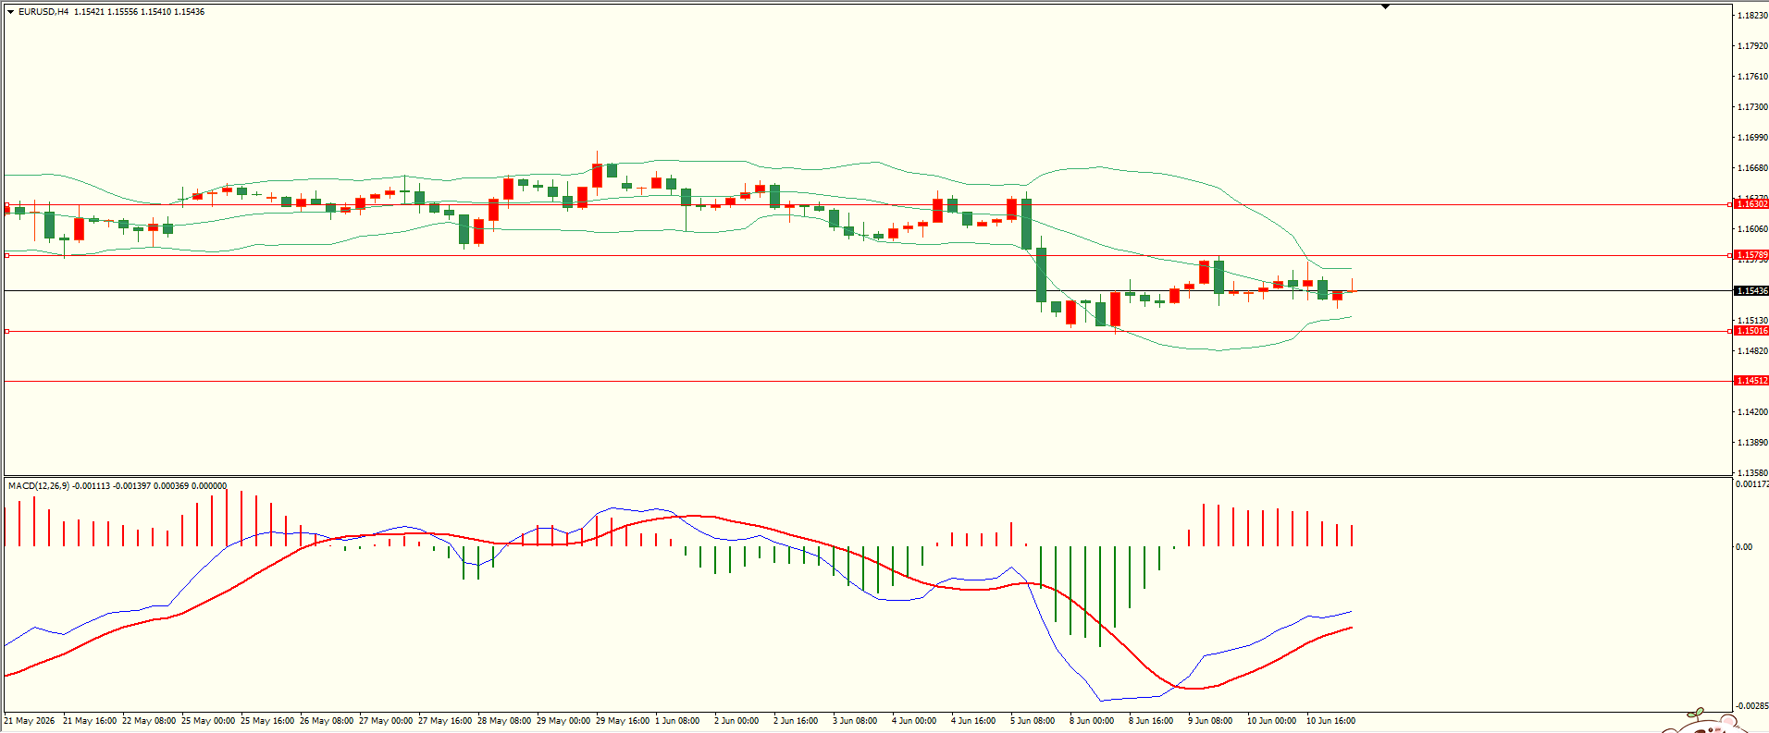The height and width of the screenshot is (733, 1769).
Task: Click the 1.15130 price axis label
Action: click(x=1752, y=321)
